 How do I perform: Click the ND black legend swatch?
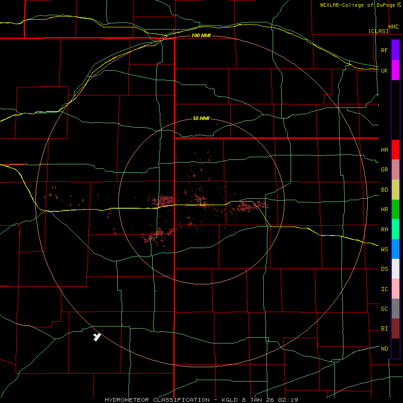(395, 348)
